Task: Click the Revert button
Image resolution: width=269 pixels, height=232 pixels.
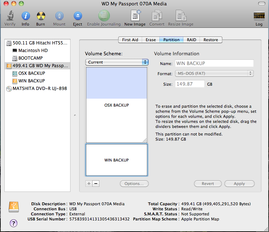Action: [208, 184]
